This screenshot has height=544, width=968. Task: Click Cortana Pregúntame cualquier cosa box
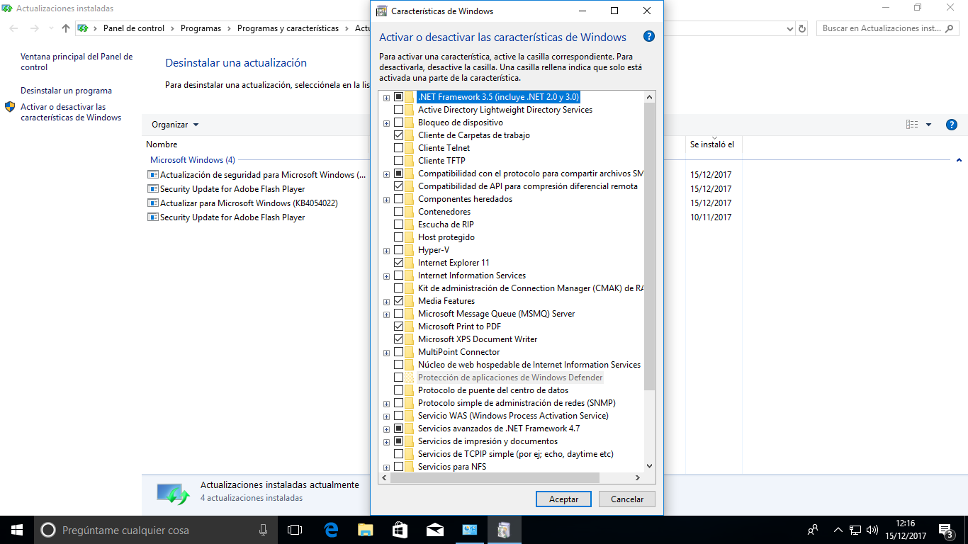click(x=156, y=530)
